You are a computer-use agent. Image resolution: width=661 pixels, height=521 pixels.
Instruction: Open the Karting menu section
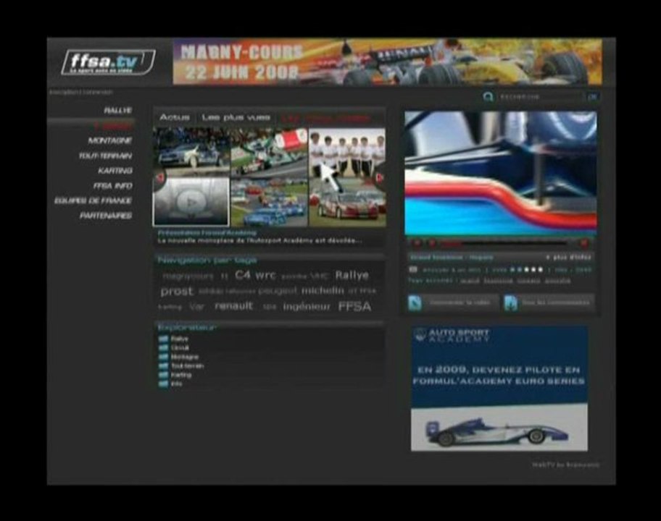coord(115,171)
